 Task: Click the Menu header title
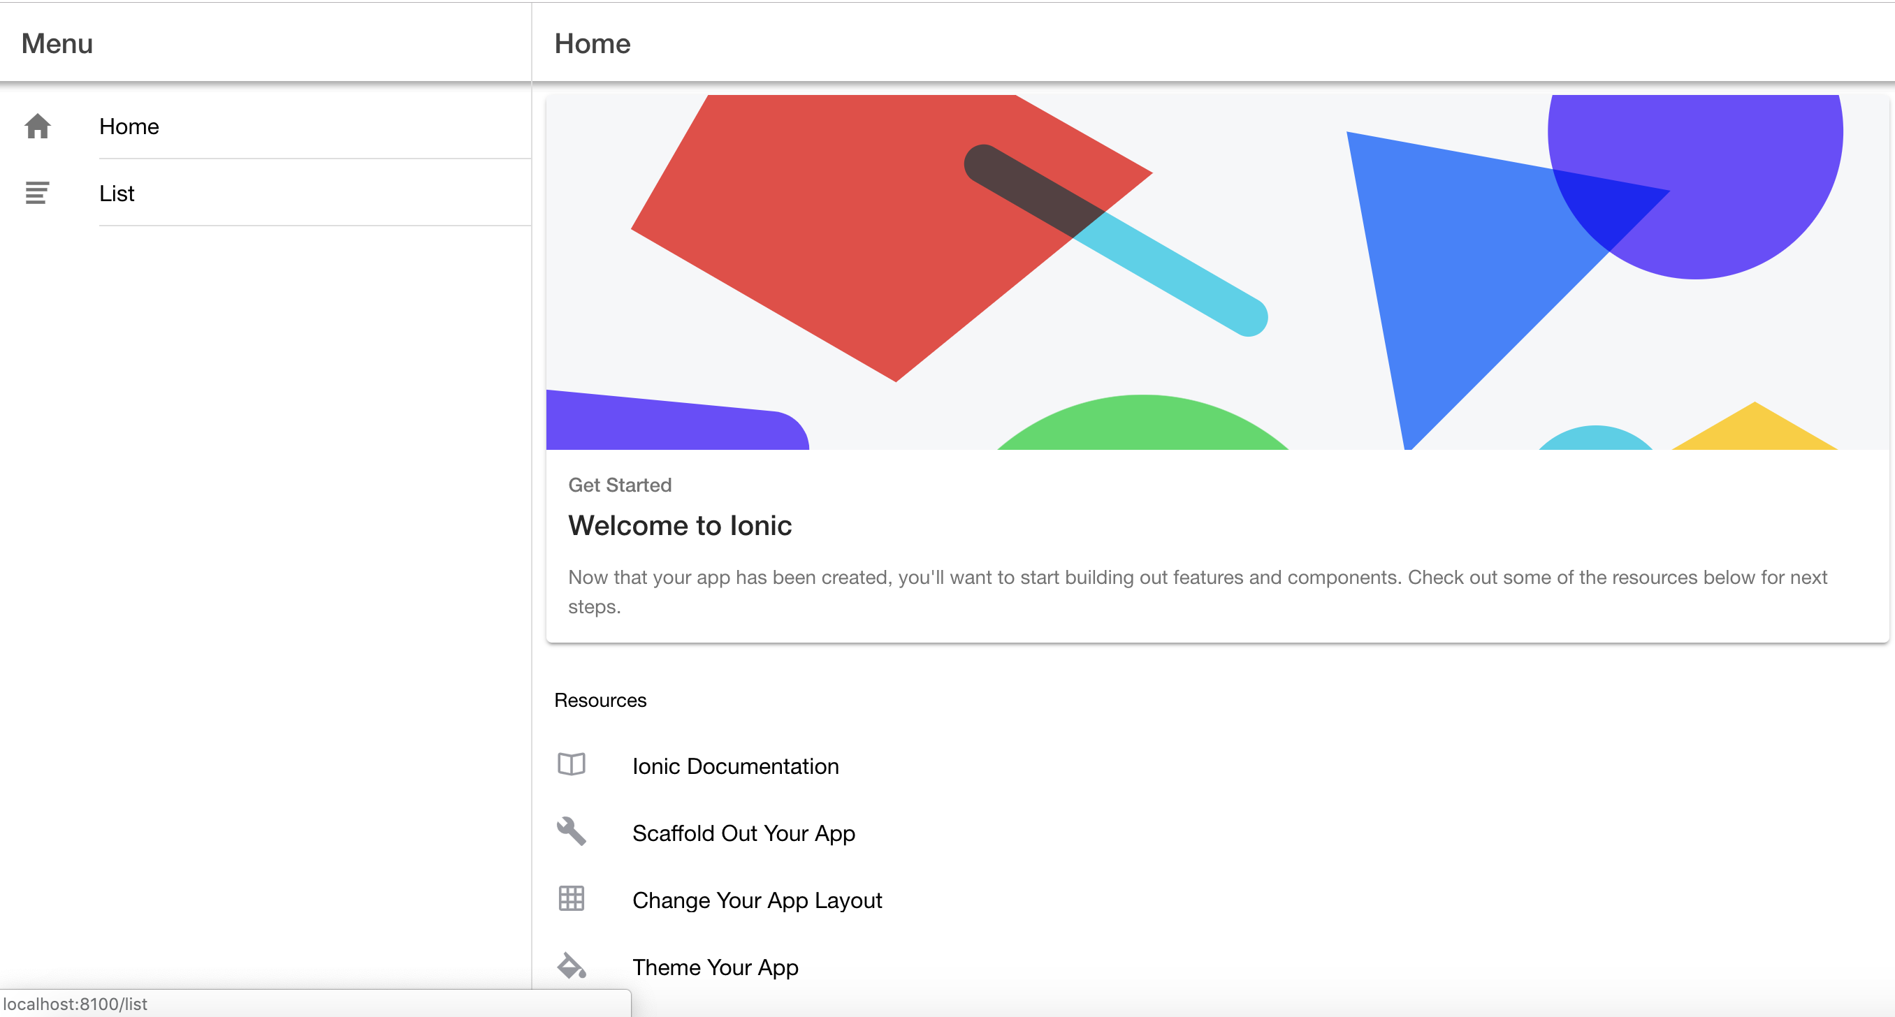pos(57,43)
